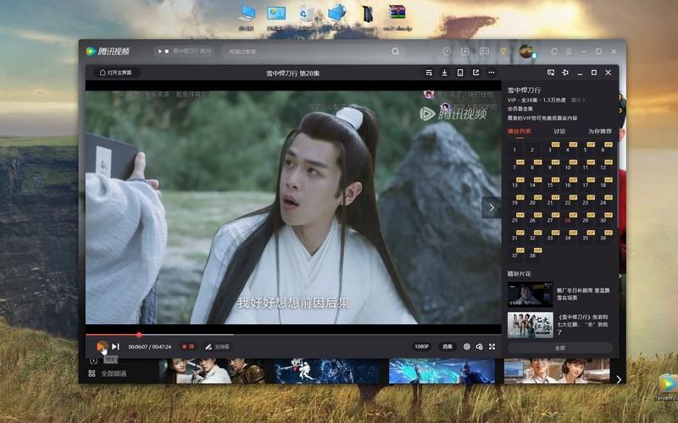Image resolution: width=678 pixels, height=423 pixels.
Task: Click the volume speaker icon
Action: pos(479,347)
